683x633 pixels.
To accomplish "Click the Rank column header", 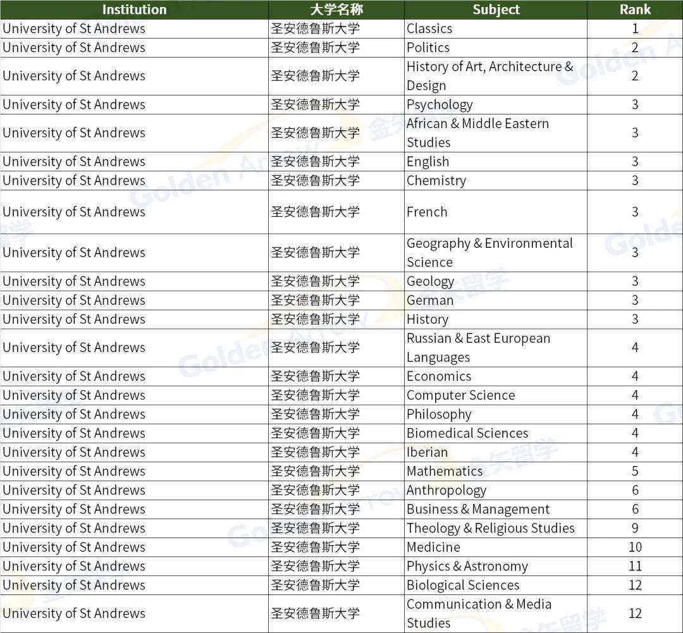I will click(635, 9).
